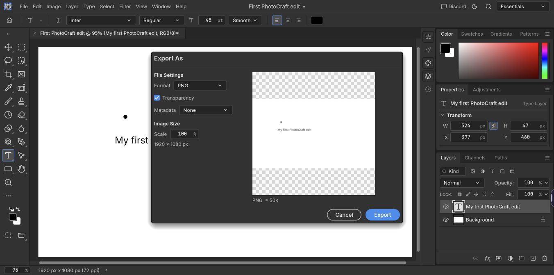This screenshot has width=554, height=275.
Task: Create a new layer group folder
Action: (x=522, y=258)
